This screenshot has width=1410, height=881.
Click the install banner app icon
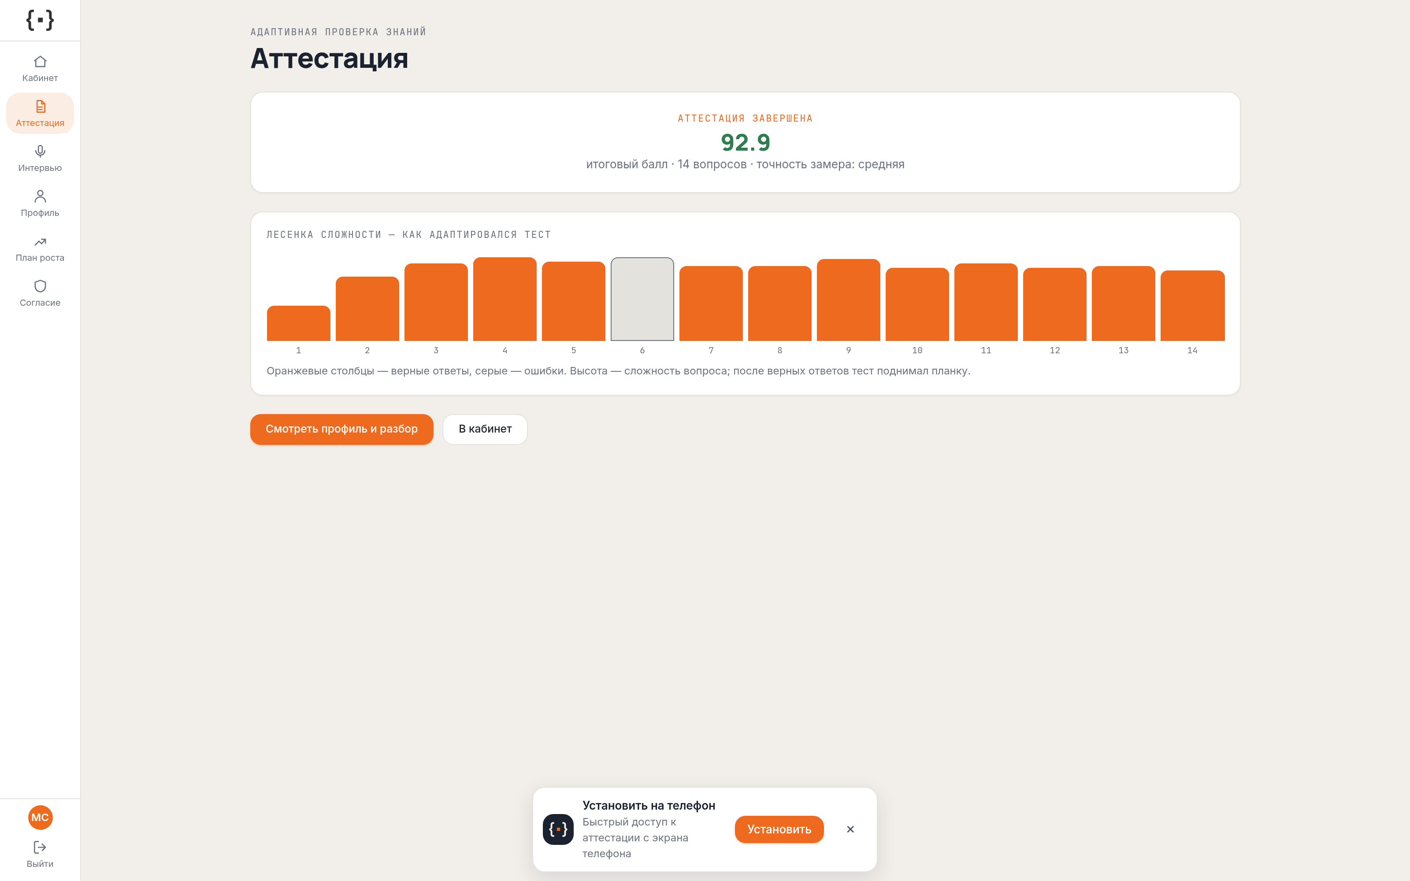[x=558, y=829]
